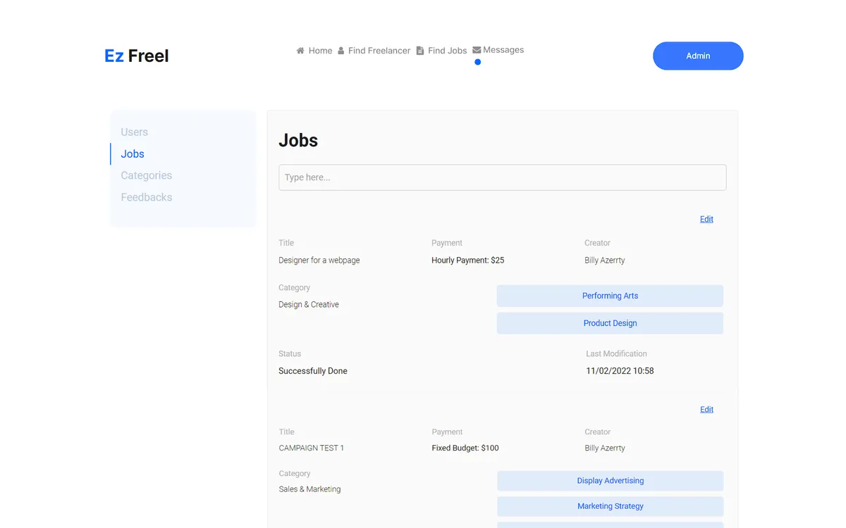Click the Performing Arts tag
The height and width of the screenshot is (528, 846).
610,296
